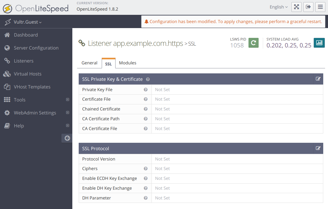Viewport: 328px width, 209px height.
Task: Expand the Help menu plus sign
Action: (x=68, y=126)
